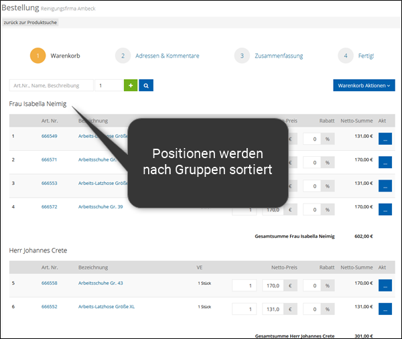Open action menu for article 666571

point(387,162)
